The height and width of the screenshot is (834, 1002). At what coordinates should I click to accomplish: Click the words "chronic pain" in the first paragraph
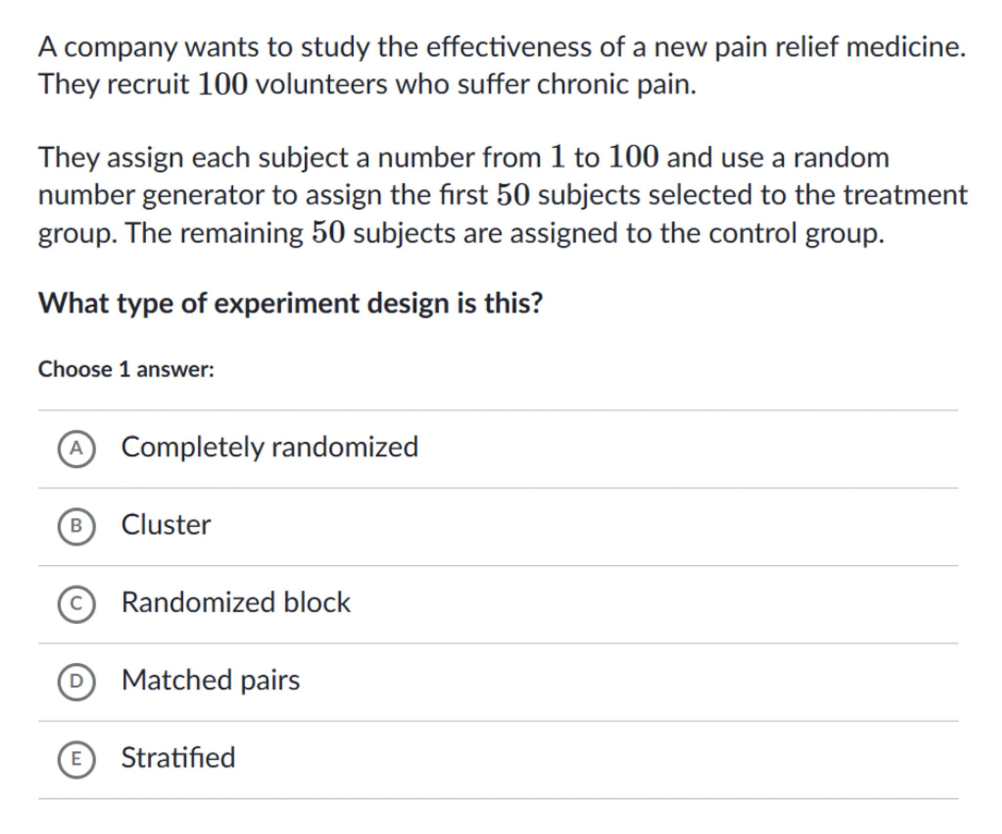point(616,84)
